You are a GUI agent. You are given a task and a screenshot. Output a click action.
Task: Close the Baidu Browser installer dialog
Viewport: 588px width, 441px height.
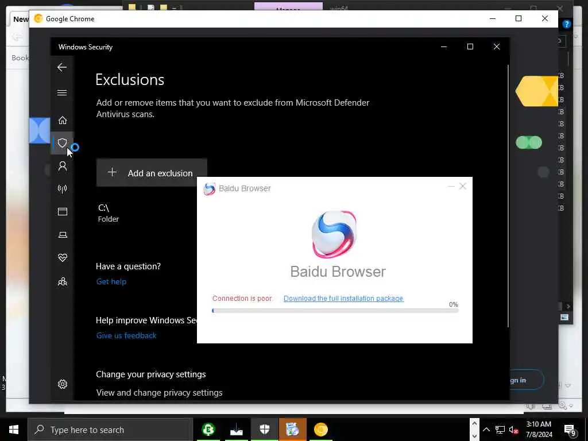[x=463, y=187]
